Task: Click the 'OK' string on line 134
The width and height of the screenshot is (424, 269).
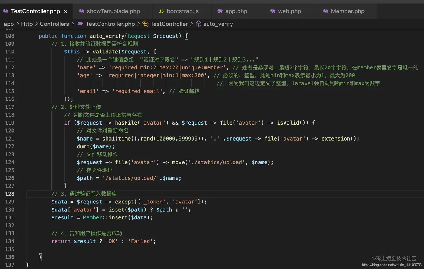Action: pos(112,241)
